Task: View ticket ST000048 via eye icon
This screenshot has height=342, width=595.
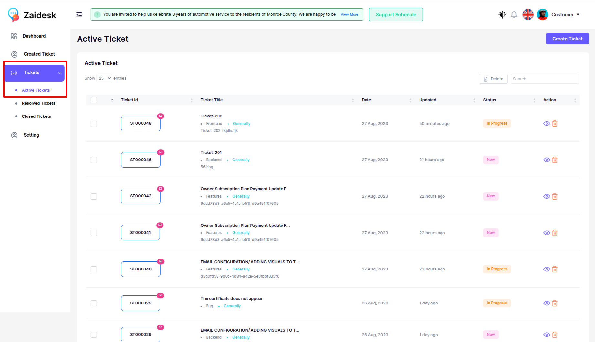Action: (547, 123)
